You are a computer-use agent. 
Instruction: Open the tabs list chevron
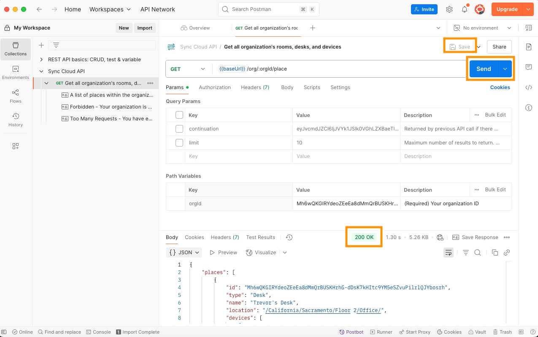[438, 28]
